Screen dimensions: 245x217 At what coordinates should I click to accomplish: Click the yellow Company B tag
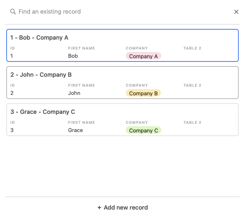coord(143,93)
